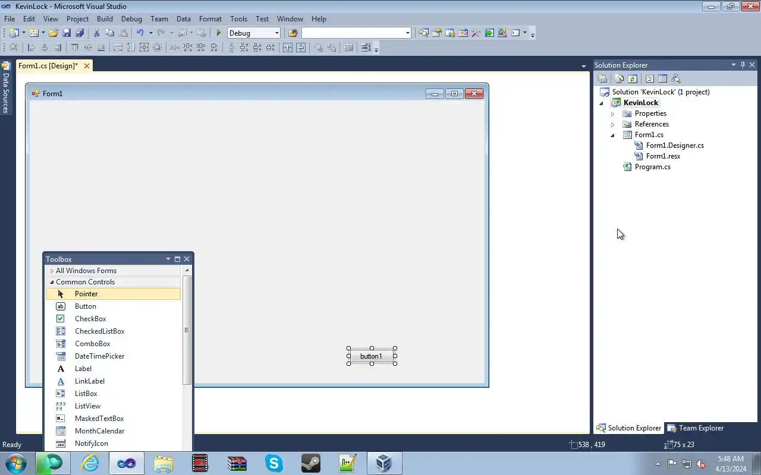Image resolution: width=761 pixels, height=475 pixels.
Task: Collapse Common Controls toolbox group
Action: pos(52,282)
